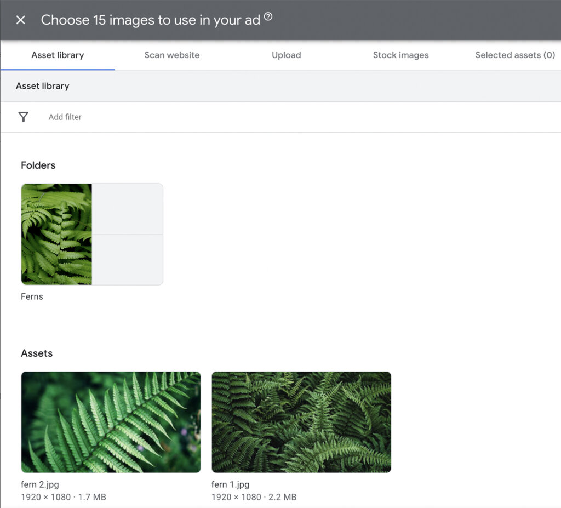This screenshot has height=508, width=561.
Task: View Selected assets (0)
Action: (514, 55)
